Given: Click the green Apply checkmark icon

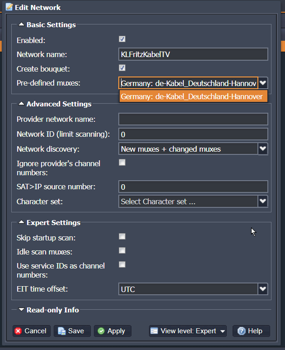Looking at the screenshot, I should (x=101, y=331).
